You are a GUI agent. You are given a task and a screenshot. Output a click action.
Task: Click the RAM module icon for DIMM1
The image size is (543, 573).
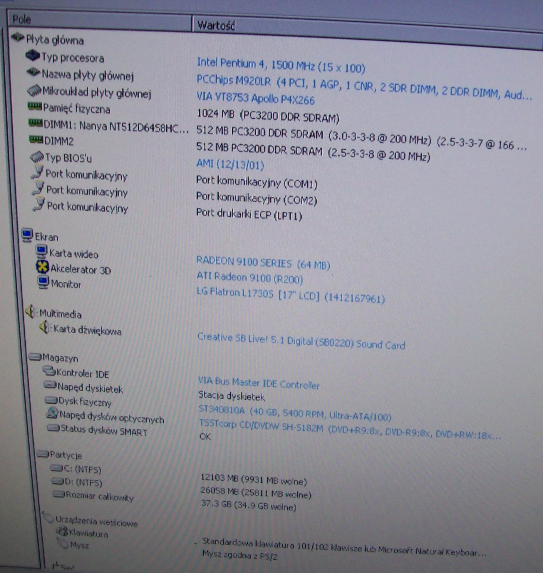click(36, 123)
